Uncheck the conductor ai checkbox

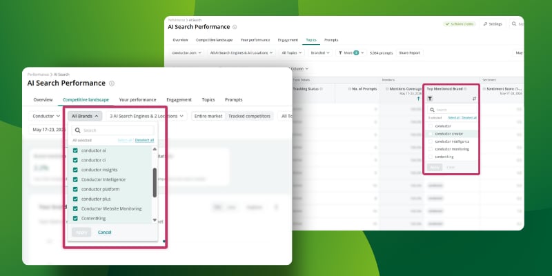click(x=75, y=150)
